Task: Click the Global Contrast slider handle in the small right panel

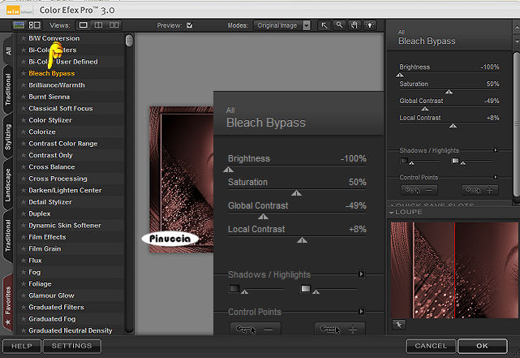Action: 425,109
